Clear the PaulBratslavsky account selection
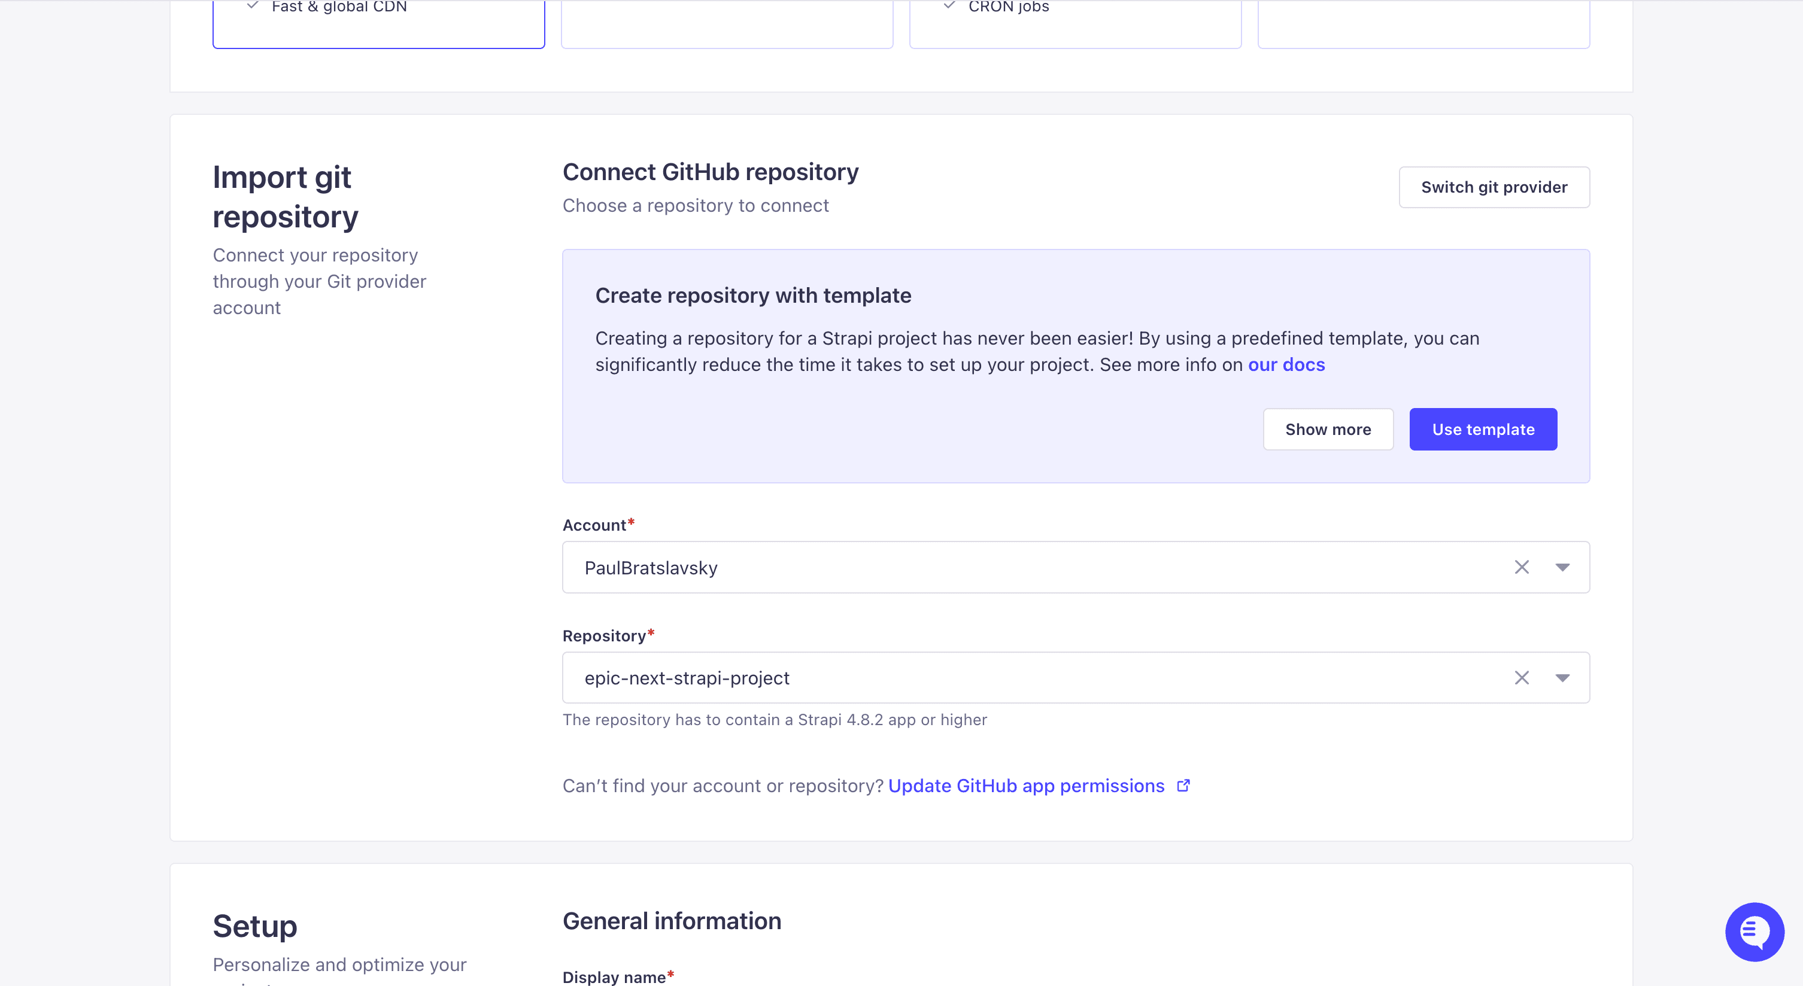Screen dimensions: 1803x986 click(1522, 567)
